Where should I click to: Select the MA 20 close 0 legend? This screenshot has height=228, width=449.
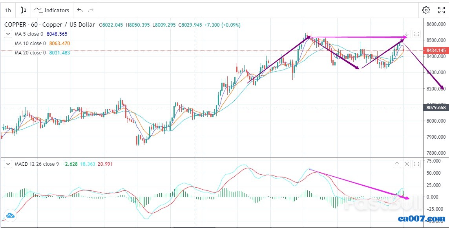tap(30, 53)
